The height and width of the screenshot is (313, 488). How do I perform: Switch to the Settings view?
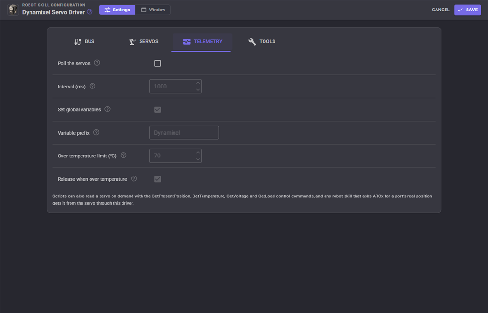tap(117, 10)
